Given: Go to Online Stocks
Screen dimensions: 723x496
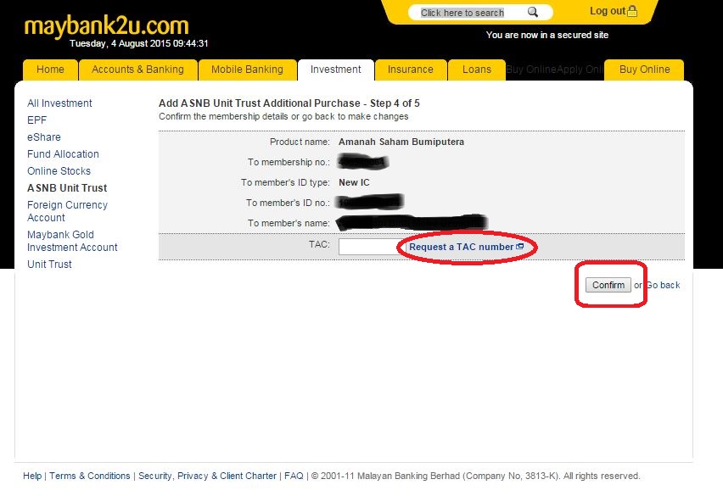Looking at the screenshot, I should [59, 171].
